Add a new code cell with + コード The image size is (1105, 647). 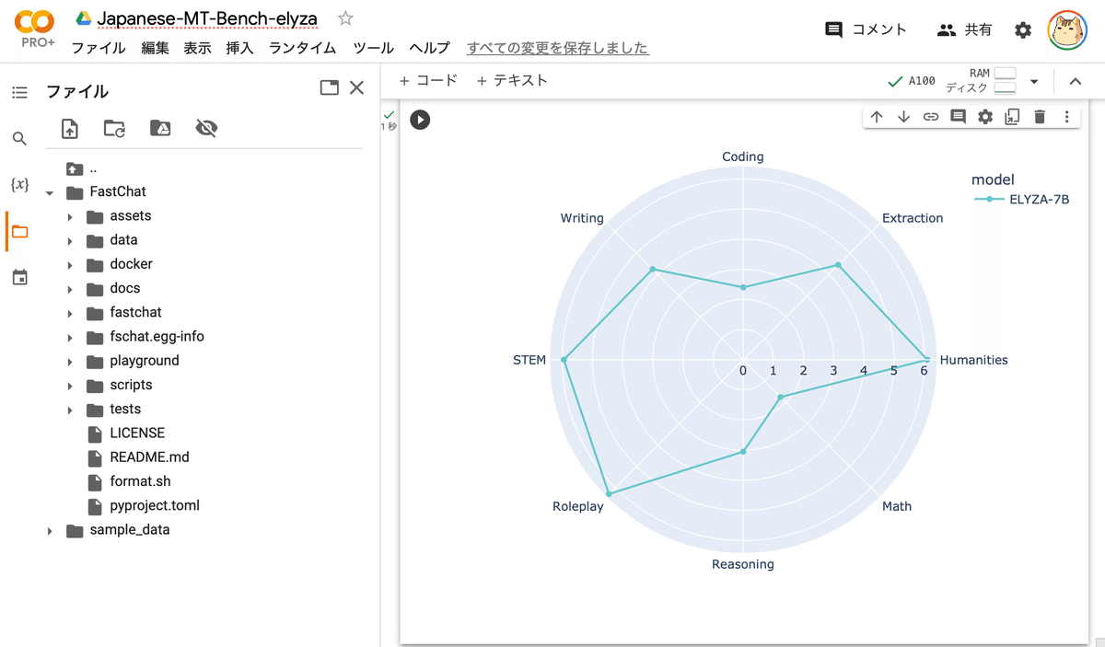coord(428,81)
